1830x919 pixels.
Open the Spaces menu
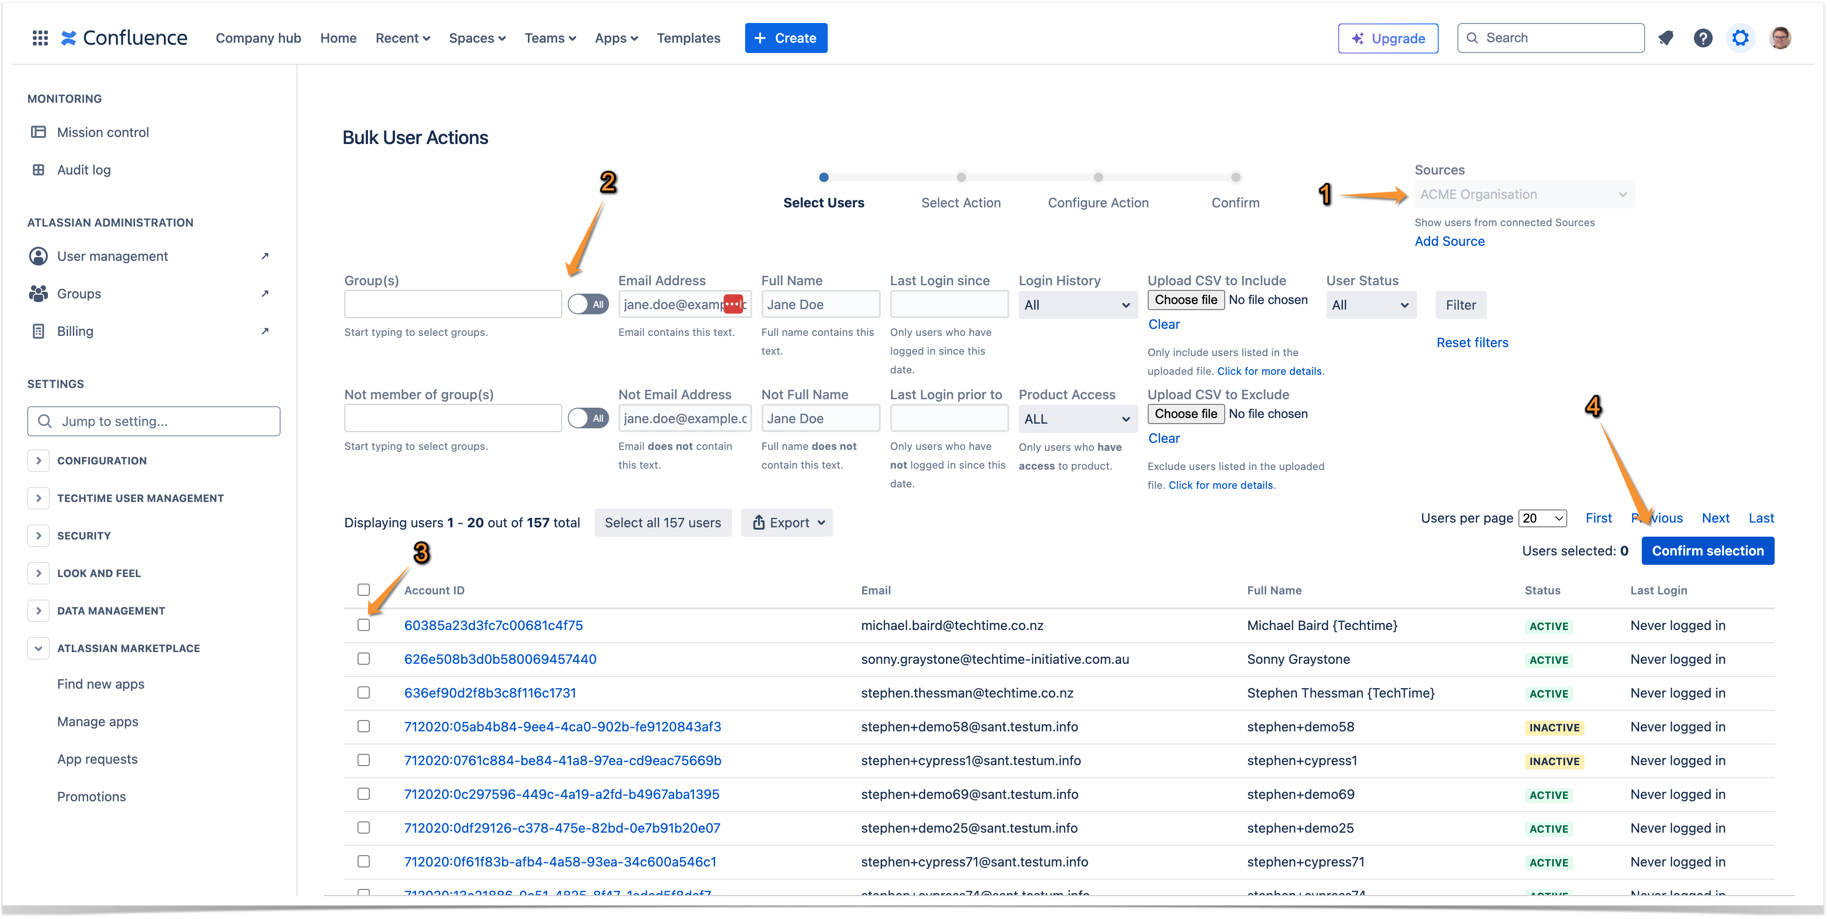click(x=477, y=38)
